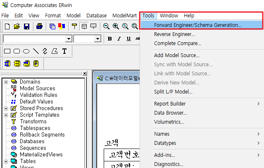The height and width of the screenshot is (168, 264).
Task: Select Sequences in the tree
Action: coord(33,148)
